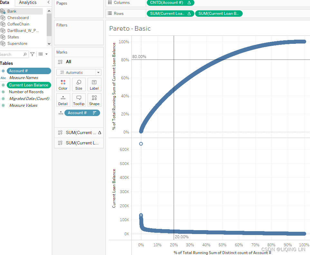Select the Account # field pill

pyautogui.click(x=29, y=71)
